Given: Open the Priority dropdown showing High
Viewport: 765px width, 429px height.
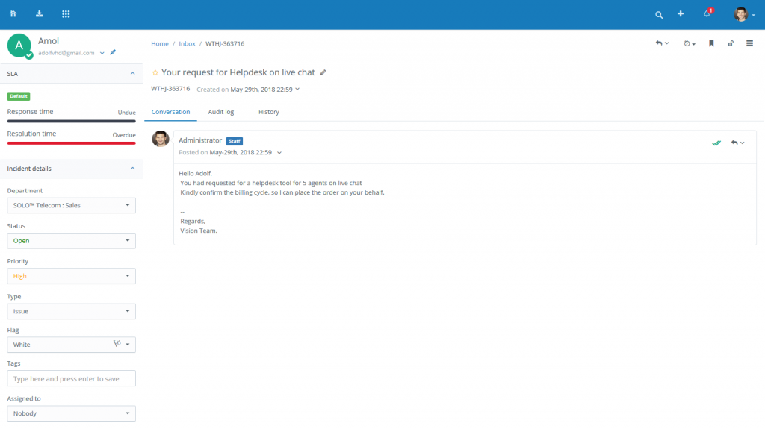Looking at the screenshot, I should pyautogui.click(x=71, y=276).
